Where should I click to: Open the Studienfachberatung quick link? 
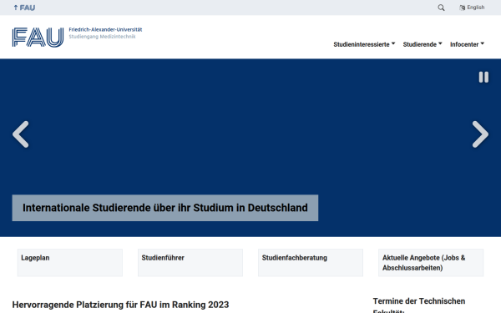[311, 263]
